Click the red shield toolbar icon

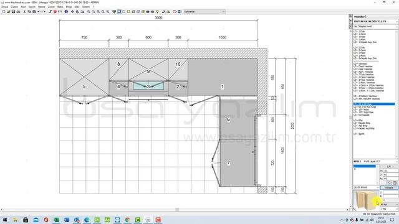click(x=55, y=12)
